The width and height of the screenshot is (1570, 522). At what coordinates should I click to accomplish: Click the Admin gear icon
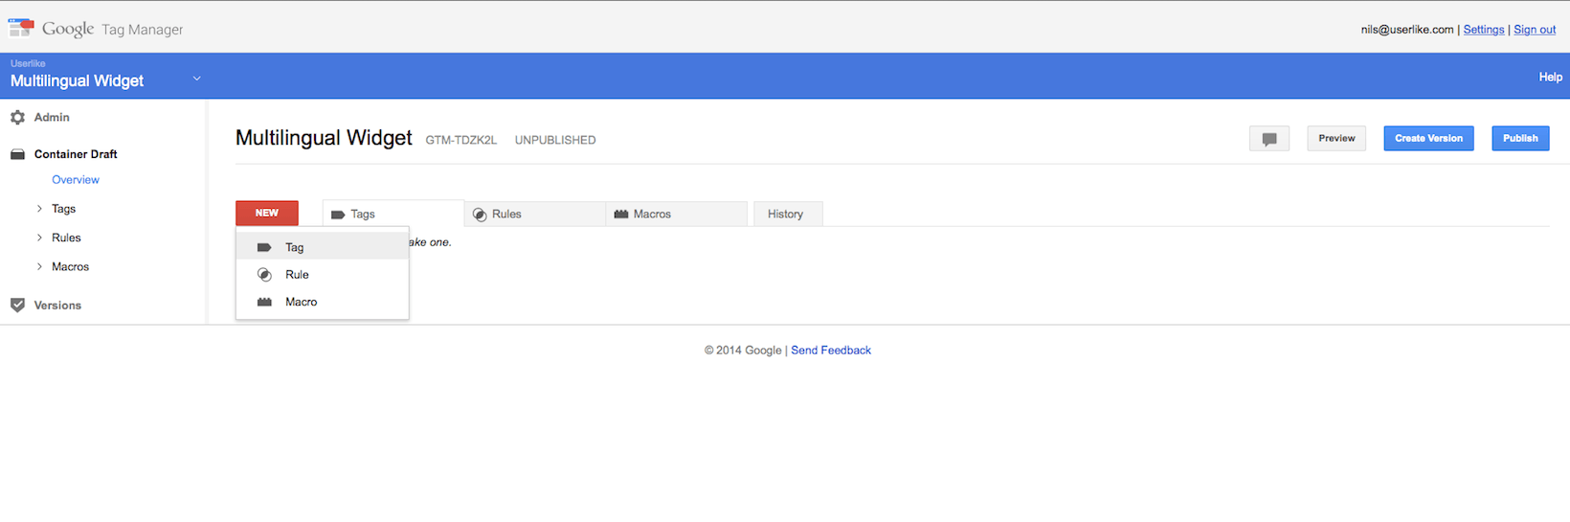tap(17, 118)
